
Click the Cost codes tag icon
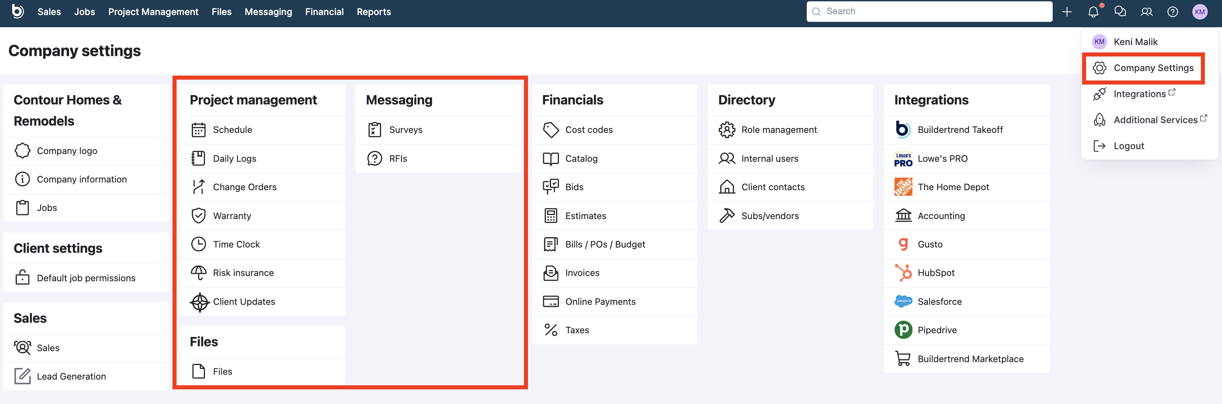pyautogui.click(x=551, y=130)
